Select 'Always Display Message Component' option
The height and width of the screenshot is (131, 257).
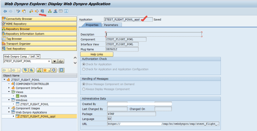click(83, 89)
